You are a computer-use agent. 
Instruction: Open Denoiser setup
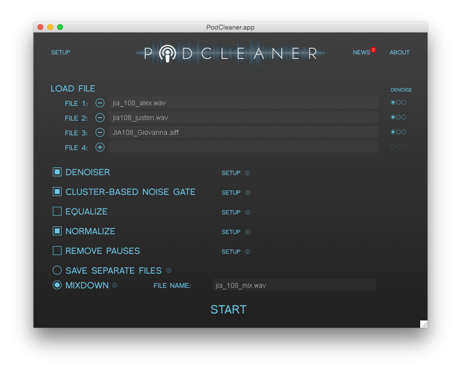click(231, 173)
